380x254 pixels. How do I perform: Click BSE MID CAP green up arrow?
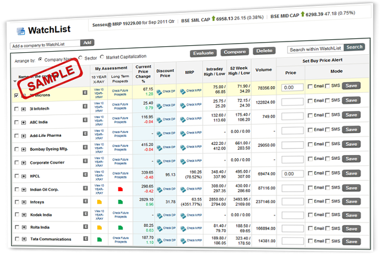point(303,14)
